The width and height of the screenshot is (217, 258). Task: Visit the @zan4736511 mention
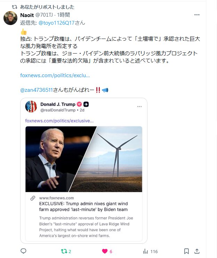click(x=37, y=90)
